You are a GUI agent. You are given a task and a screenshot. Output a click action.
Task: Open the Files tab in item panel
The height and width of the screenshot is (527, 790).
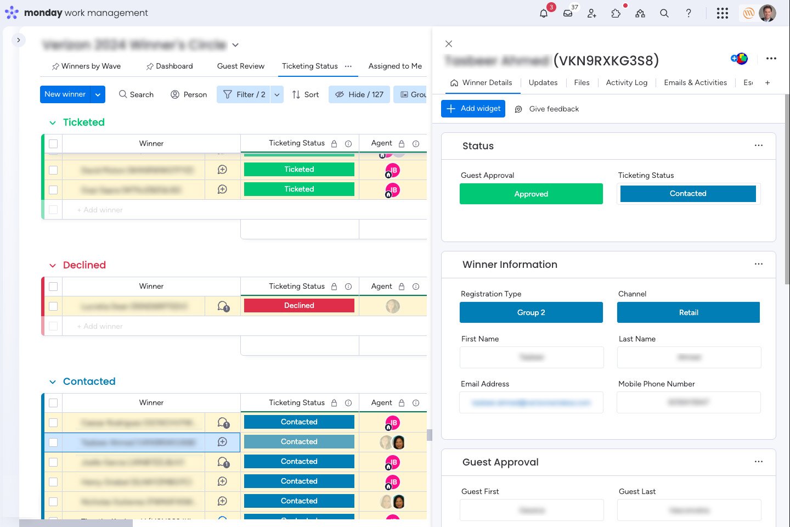click(582, 82)
